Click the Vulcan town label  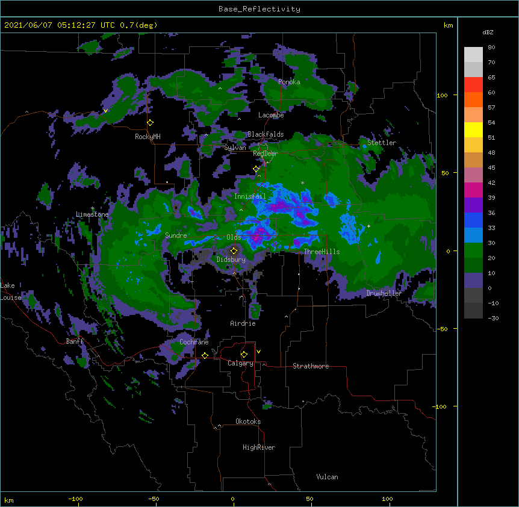[x=327, y=477]
